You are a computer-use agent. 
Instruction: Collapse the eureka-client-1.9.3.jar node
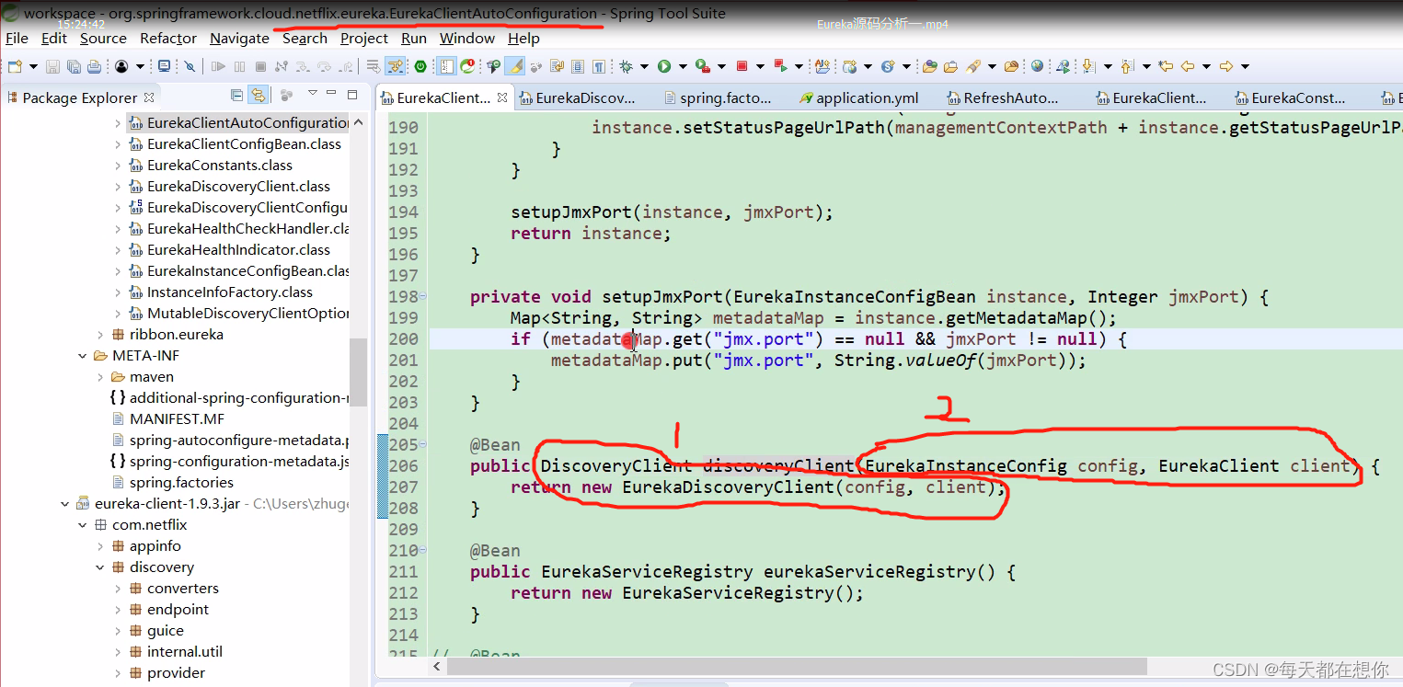point(65,504)
